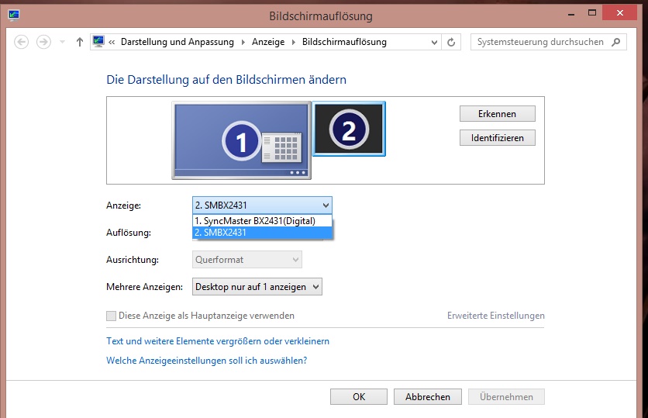Open recent locations dropdown arrow

click(x=63, y=42)
